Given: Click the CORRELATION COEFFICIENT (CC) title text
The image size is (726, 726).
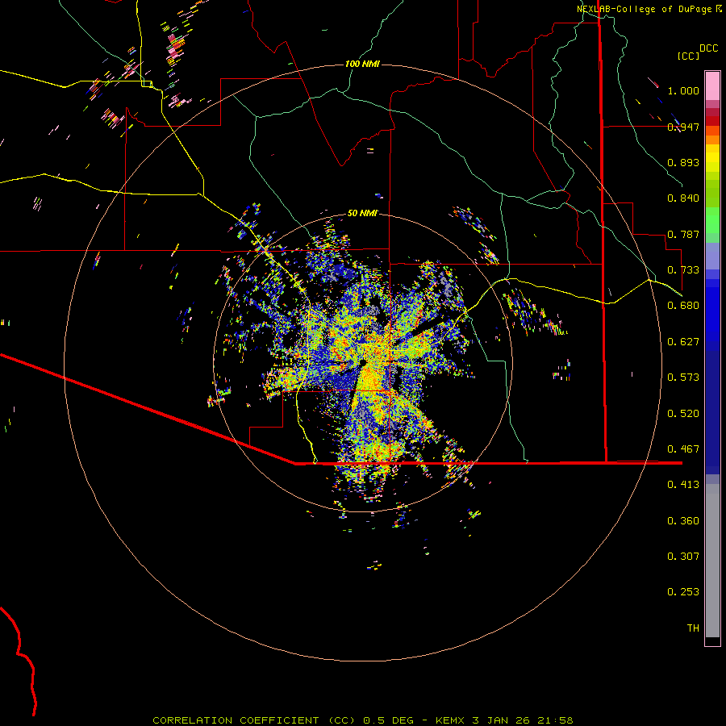Looking at the screenshot, I should [x=256, y=720].
